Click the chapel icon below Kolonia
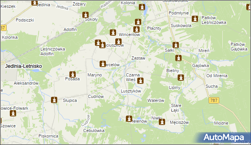 [142, 7]
